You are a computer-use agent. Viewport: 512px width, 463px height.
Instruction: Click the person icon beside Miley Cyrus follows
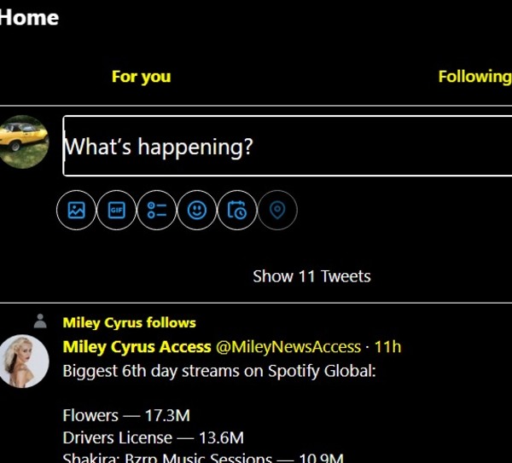coord(40,321)
